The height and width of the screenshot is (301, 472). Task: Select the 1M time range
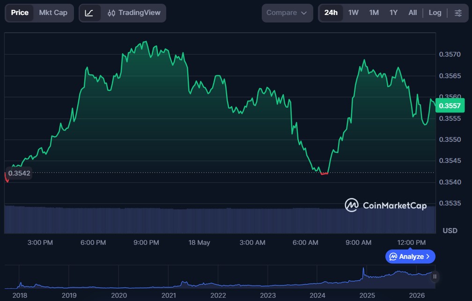click(374, 13)
